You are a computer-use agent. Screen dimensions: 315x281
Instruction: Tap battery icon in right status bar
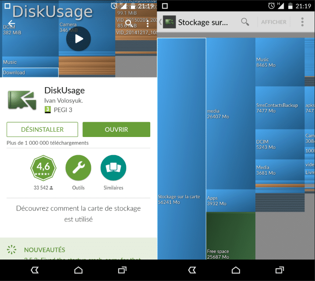pos(290,6)
